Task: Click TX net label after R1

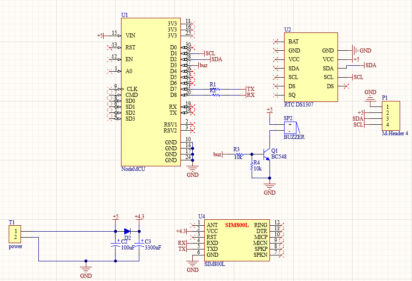Action: 250,89
